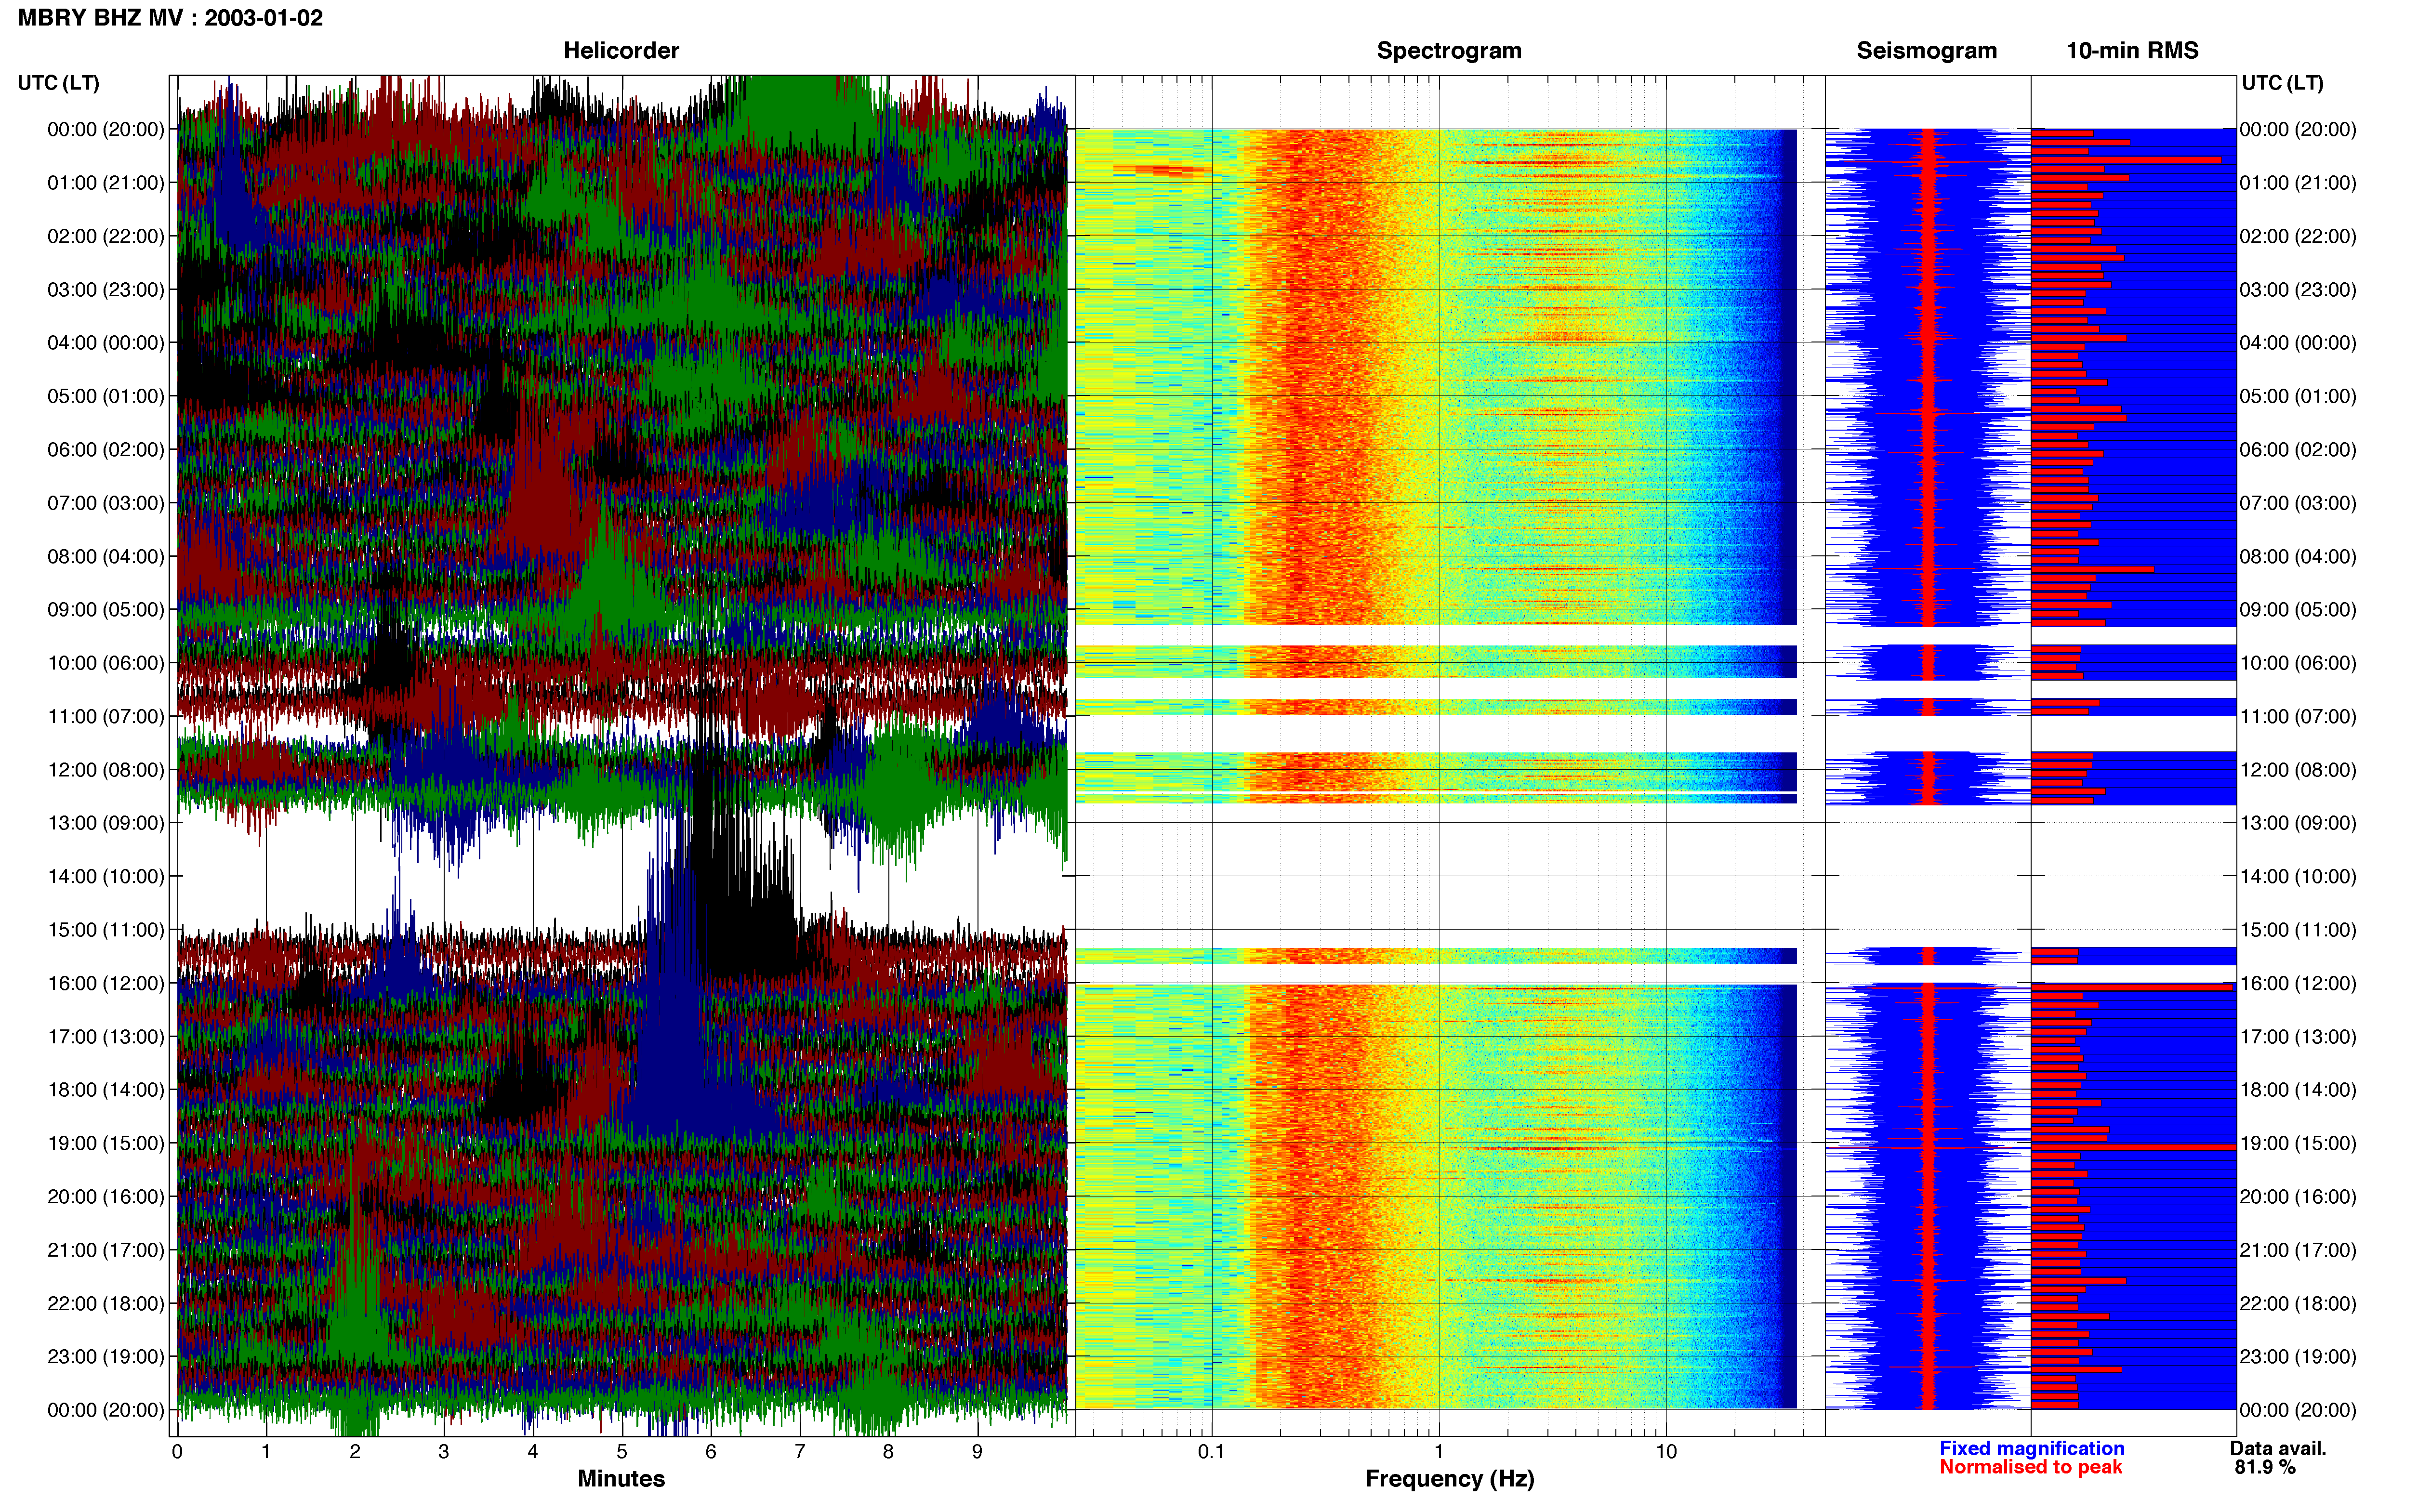The image size is (2418, 1512).
Task: Click left time label '03:00 (23:00)'
Action: (x=106, y=290)
